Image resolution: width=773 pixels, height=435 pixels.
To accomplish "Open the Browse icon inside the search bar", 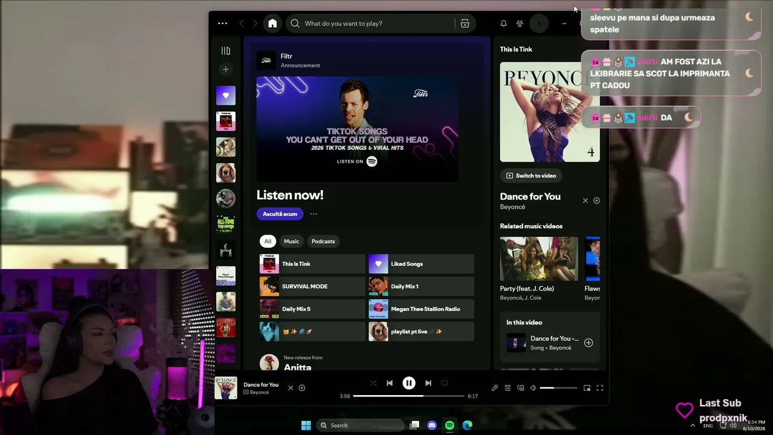I will 465,24.
